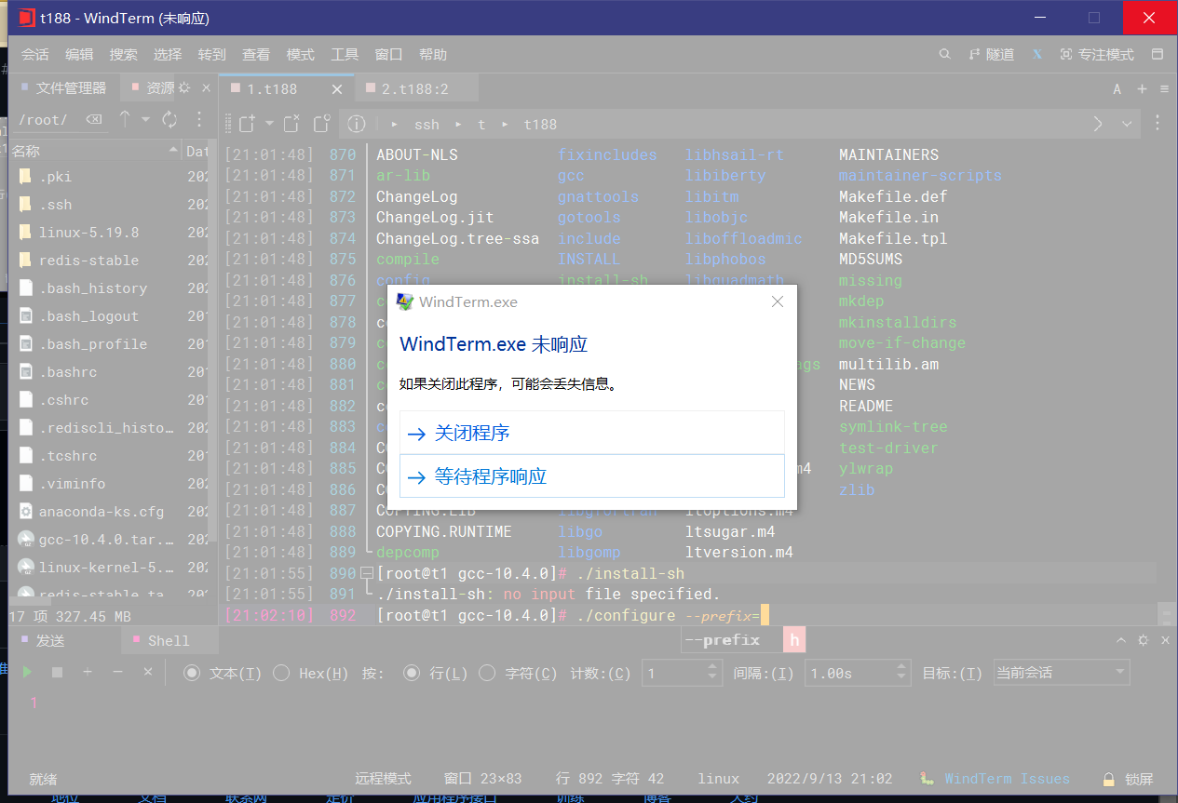
Task: Open the address bar down chevron dropdown
Action: (x=1127, y=123)
